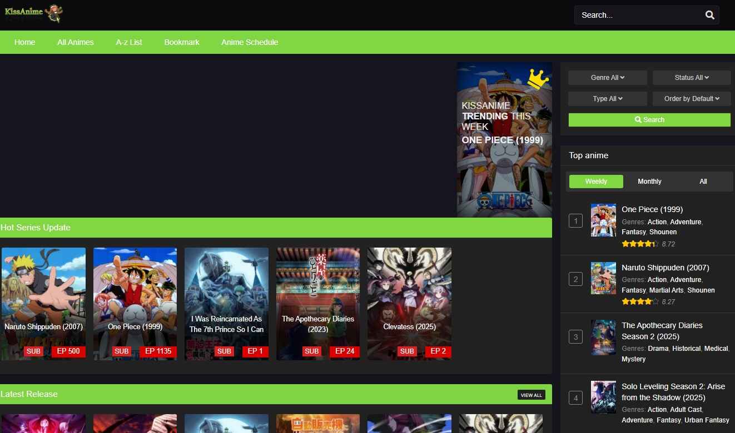
Task: Click EP 500 badge on Naruto card
Action: (68, 351)
